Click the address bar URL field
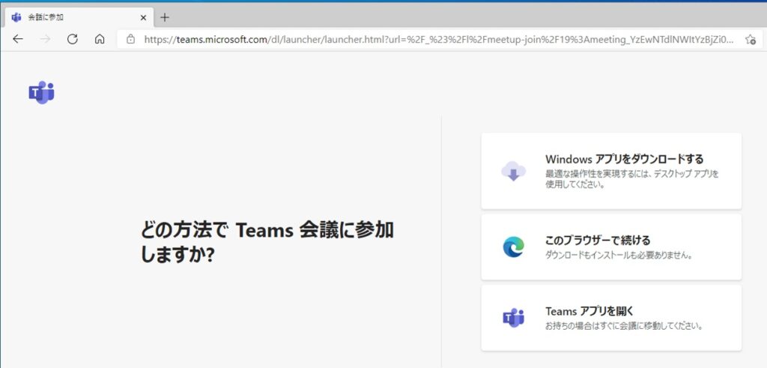The height and width of the screenshot is (368, 767). click(x=439, y=40)
